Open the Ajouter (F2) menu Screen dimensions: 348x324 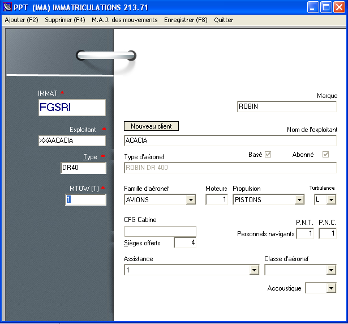tap(21, 20)
